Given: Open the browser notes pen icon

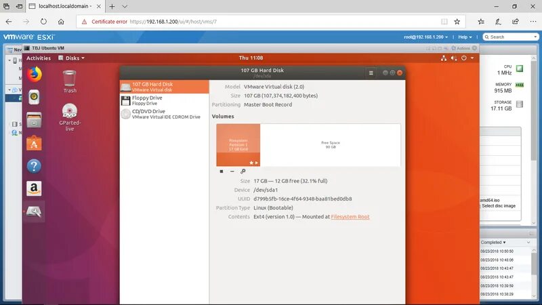Looking at the screenshot, I should pyautogui.click(x=498, y=22).
